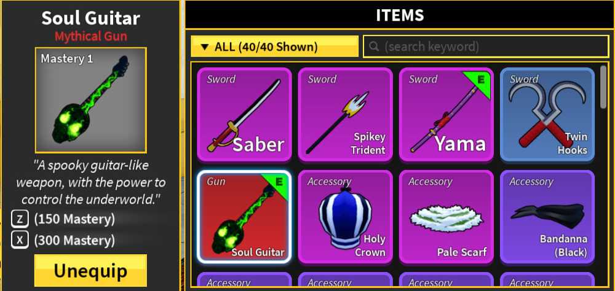Click the items list scrollbar handle
This screenshot has width=615, height=291.
coord(604,87)
